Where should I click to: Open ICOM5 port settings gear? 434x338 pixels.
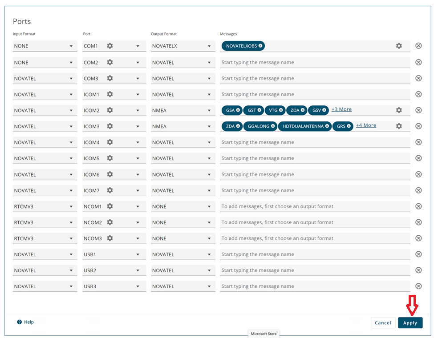110,158
